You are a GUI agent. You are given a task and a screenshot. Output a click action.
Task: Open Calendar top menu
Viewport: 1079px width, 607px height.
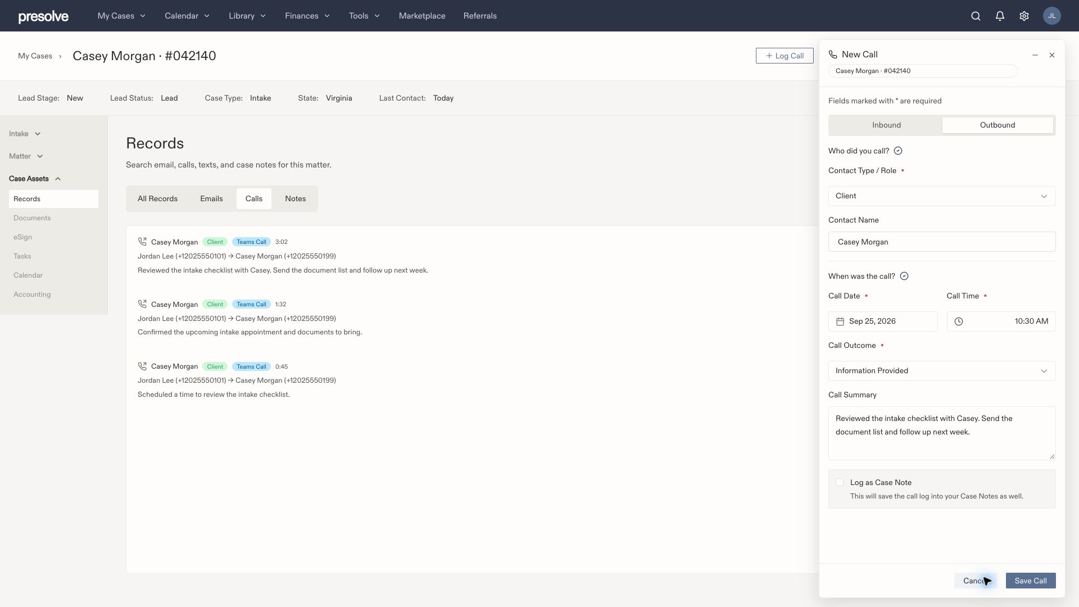click(x=187, y=16)
